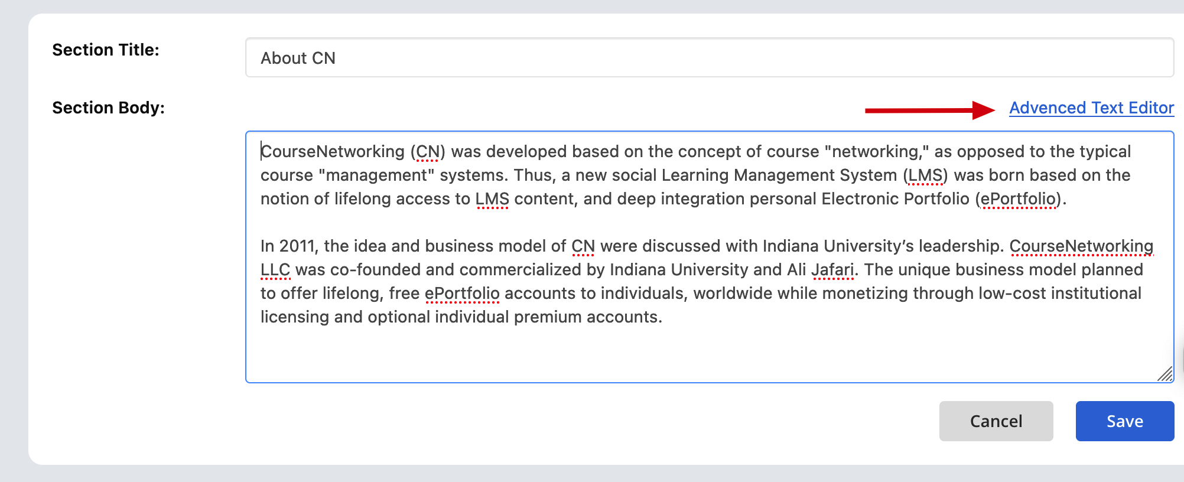Click the underlined word "LLC"
The image size is (1184, 482).
[275, 270]
